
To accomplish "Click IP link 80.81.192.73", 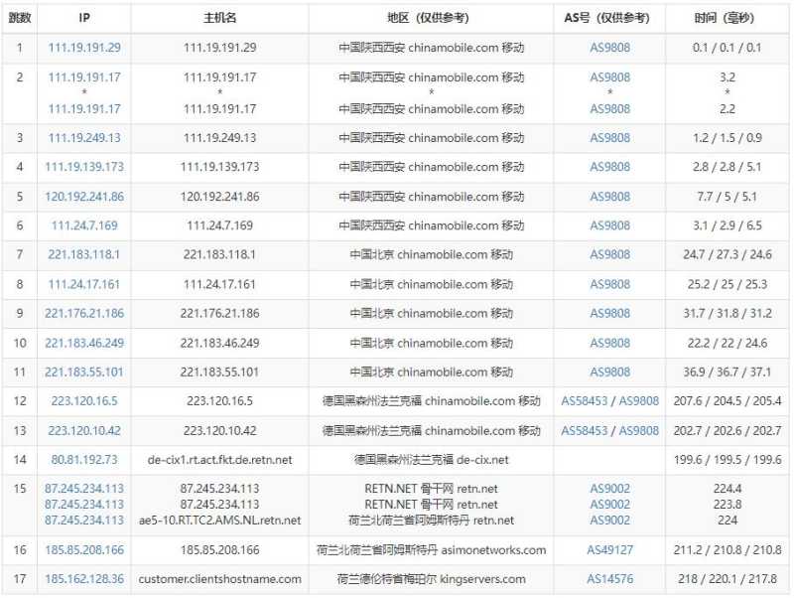I will tap(84, 460).
